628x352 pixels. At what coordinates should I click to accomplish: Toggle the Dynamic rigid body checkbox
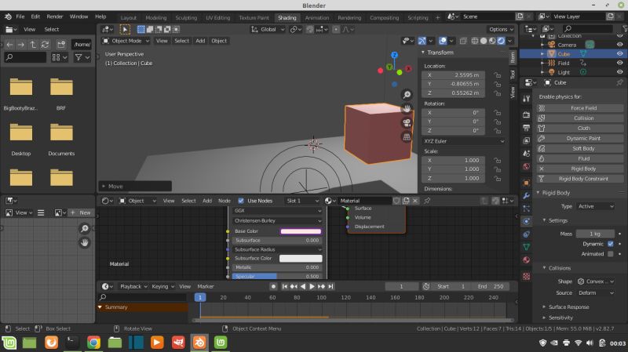pyautogui.click(x=611, y=244)
